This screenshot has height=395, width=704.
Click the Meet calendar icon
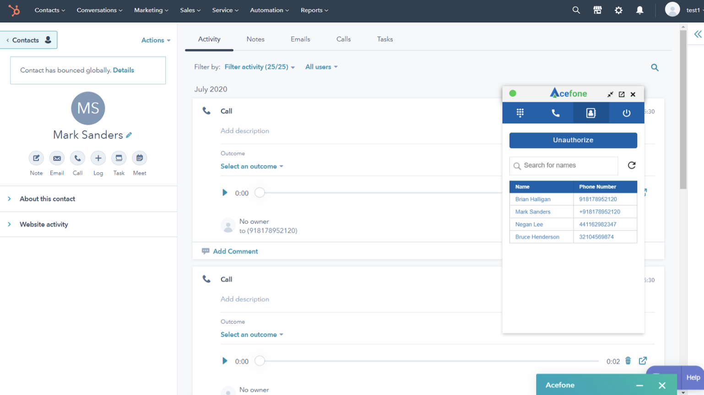coord(140,158)
